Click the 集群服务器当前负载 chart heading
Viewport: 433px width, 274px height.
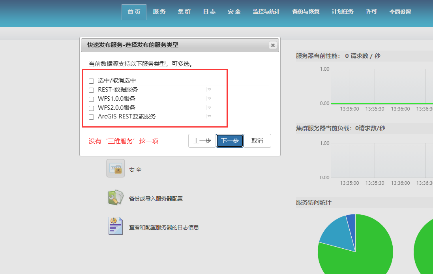[x=341, y=128]
